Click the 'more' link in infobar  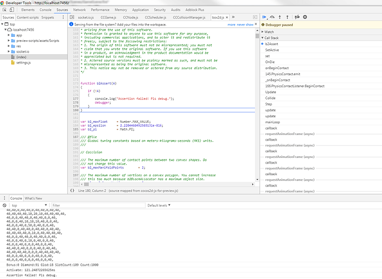coord(231,25)
